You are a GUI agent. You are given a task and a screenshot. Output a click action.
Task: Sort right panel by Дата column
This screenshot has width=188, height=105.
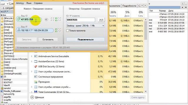(x=171, y=11)
